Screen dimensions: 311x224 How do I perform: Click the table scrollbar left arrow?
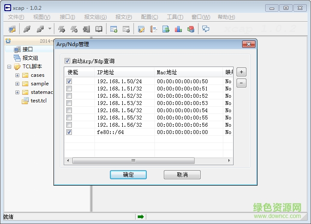68,160
